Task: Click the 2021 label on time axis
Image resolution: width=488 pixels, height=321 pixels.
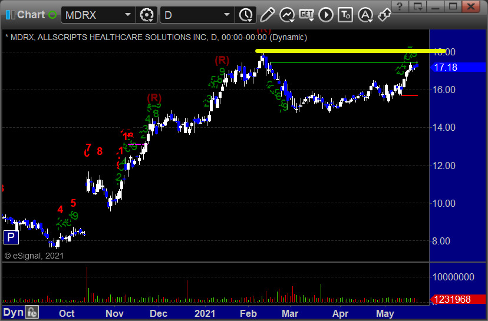Action: click(205, 313)
